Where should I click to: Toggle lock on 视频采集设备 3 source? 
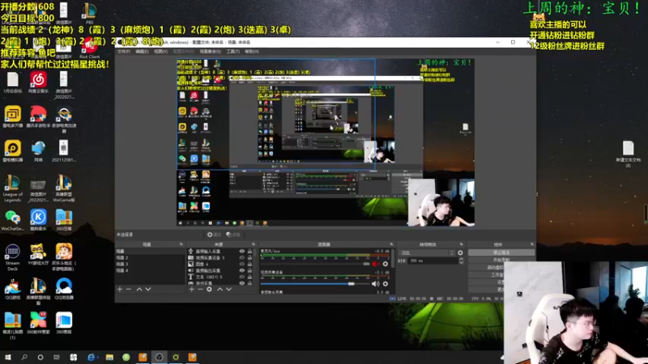[249, 257]
